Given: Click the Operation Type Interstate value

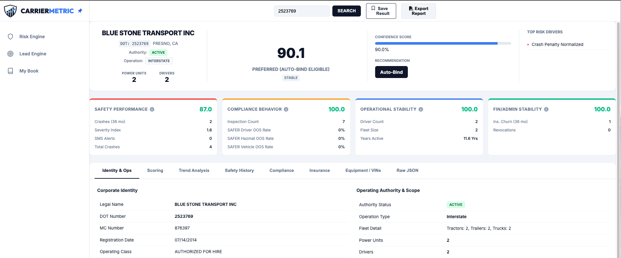Looking at the screenshot, I should click(x=456, y=217).
